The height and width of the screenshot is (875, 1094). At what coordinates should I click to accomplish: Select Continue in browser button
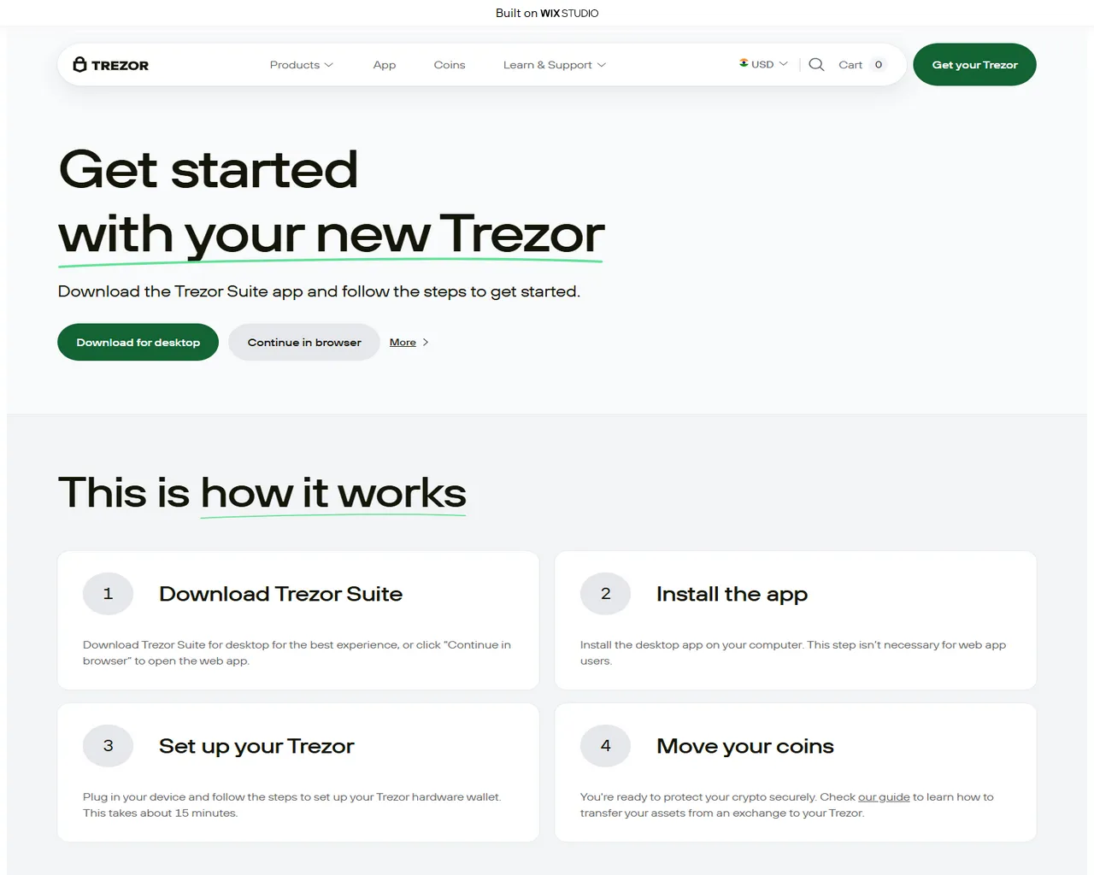coord(304,342)
